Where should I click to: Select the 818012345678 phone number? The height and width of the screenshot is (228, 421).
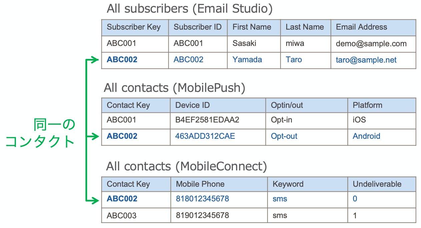pyautogui.click(x=202, y=199)
